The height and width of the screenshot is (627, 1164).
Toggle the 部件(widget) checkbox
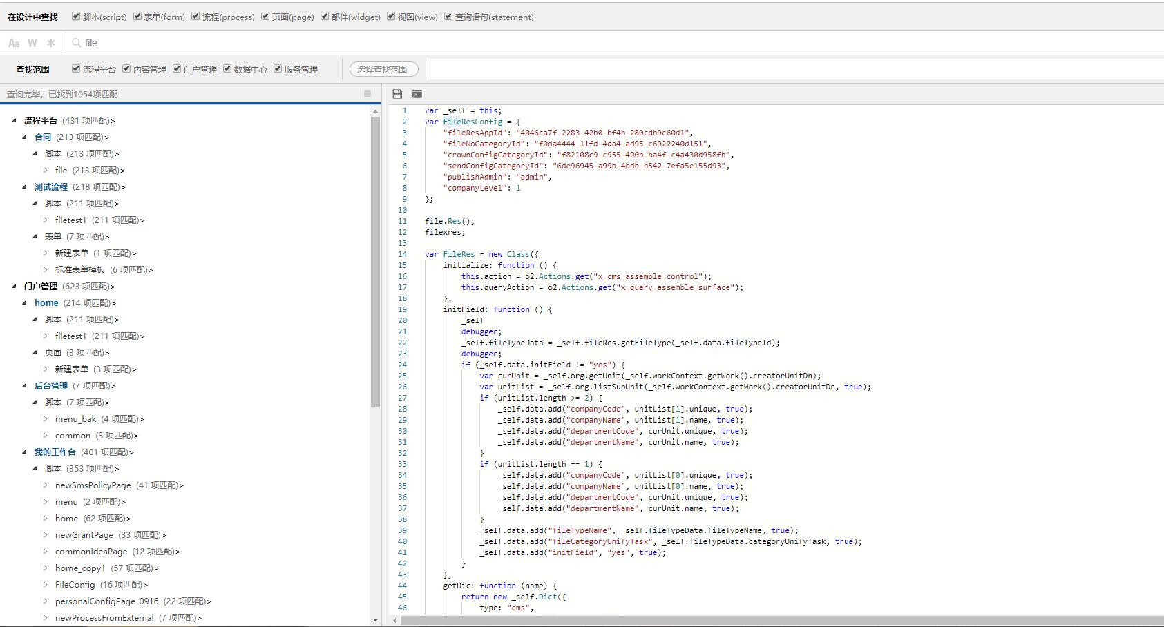(325, 17)
